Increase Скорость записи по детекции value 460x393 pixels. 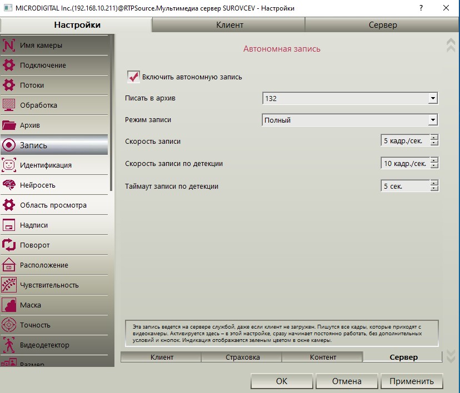[x=434, y=160]
